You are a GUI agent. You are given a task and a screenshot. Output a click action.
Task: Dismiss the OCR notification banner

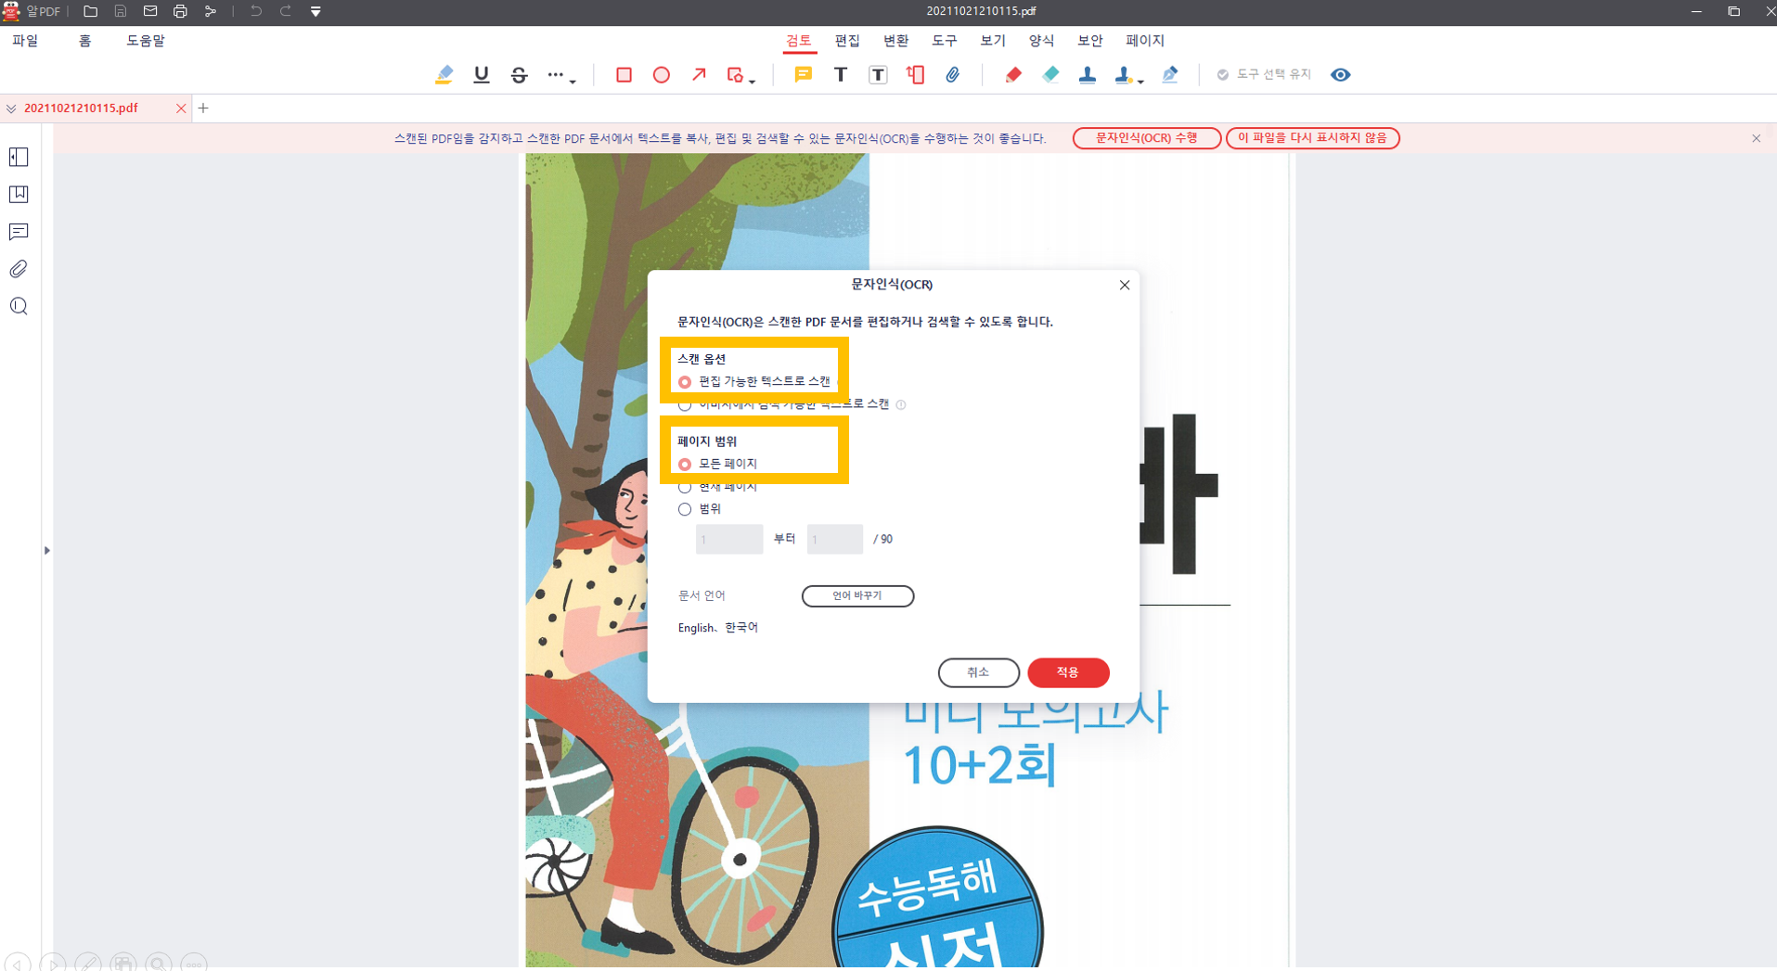pos(1757,138)
